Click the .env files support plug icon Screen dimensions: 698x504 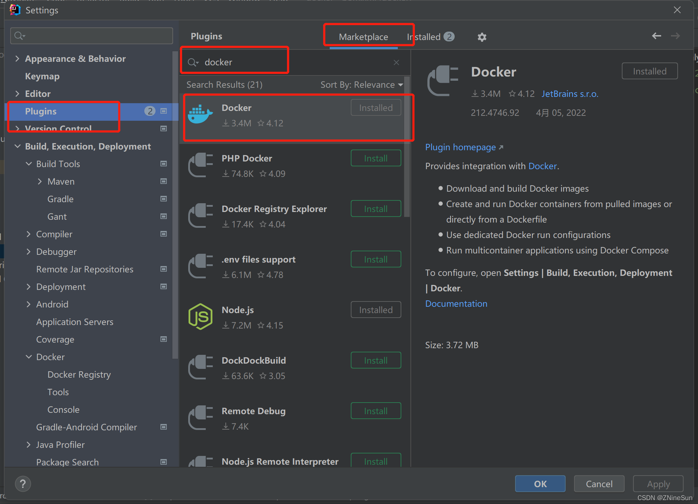(200, 266)
